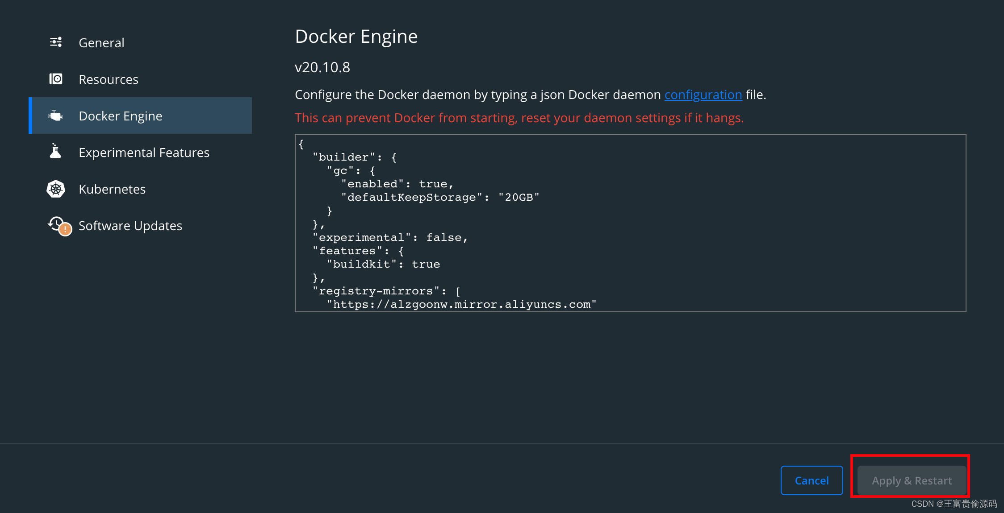Click the aliyuncs mirror URL line
The image size is (1004, 513).
coord(461,304)
